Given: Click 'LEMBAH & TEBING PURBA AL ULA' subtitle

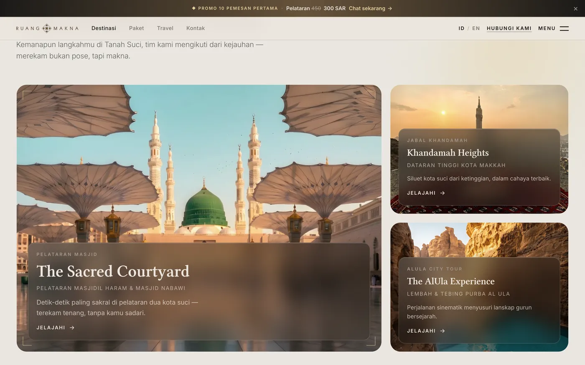Looking at the screenshot, I should click(x=458, y=294).
